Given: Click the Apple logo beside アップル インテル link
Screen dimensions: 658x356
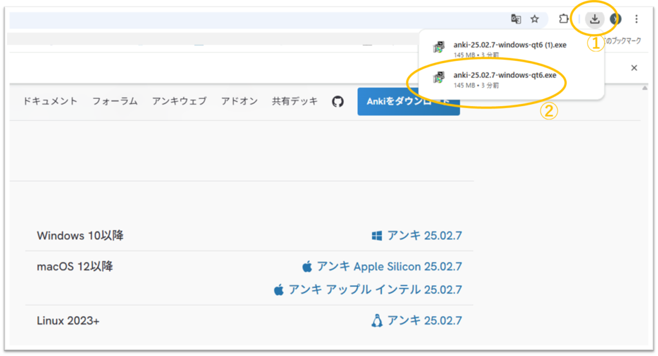Looking at the screenshot, I should (x=279, y=290).
